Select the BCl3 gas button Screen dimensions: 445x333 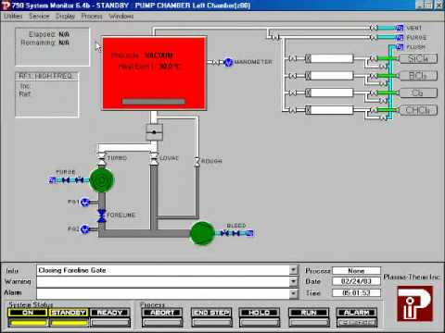click(418, 76)
